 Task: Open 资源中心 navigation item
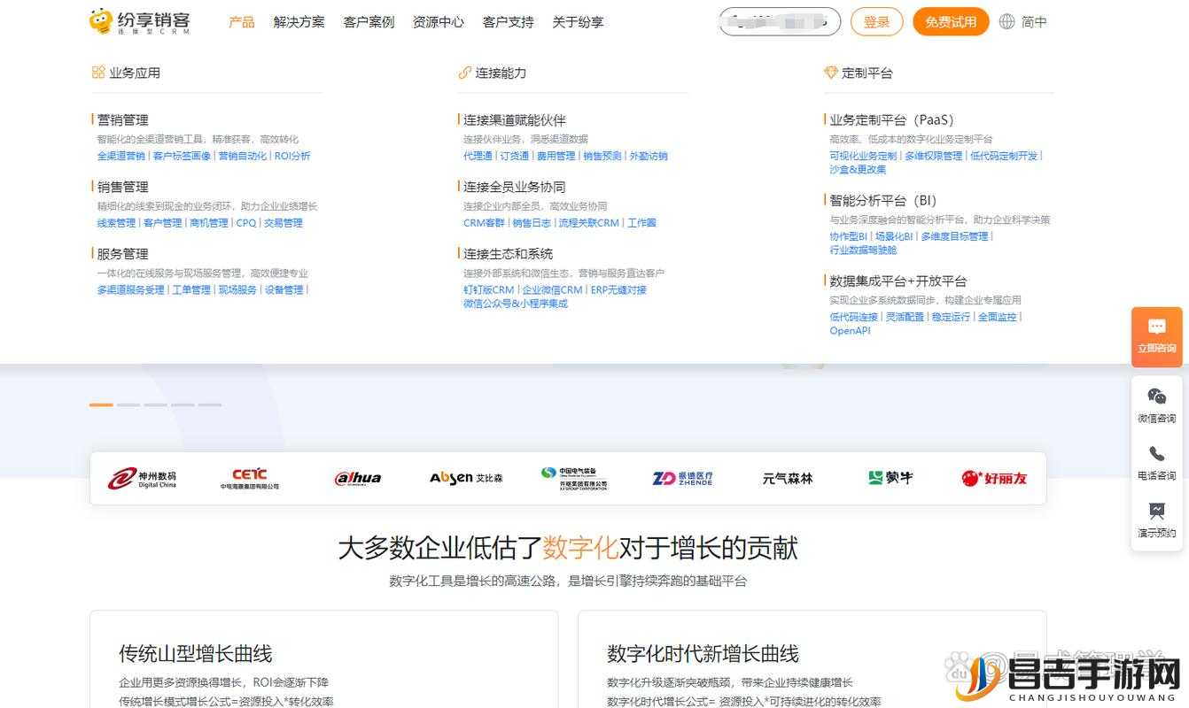(439, 22)
